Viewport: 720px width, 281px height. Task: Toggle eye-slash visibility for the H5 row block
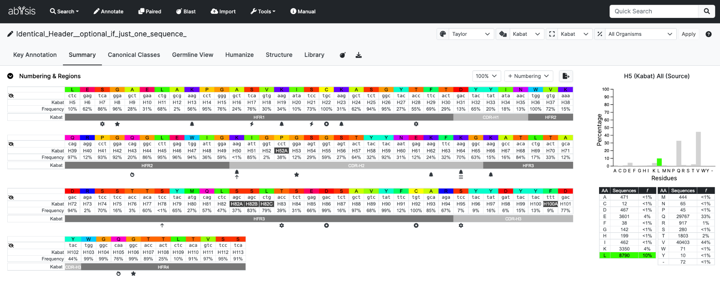point(11,96)
